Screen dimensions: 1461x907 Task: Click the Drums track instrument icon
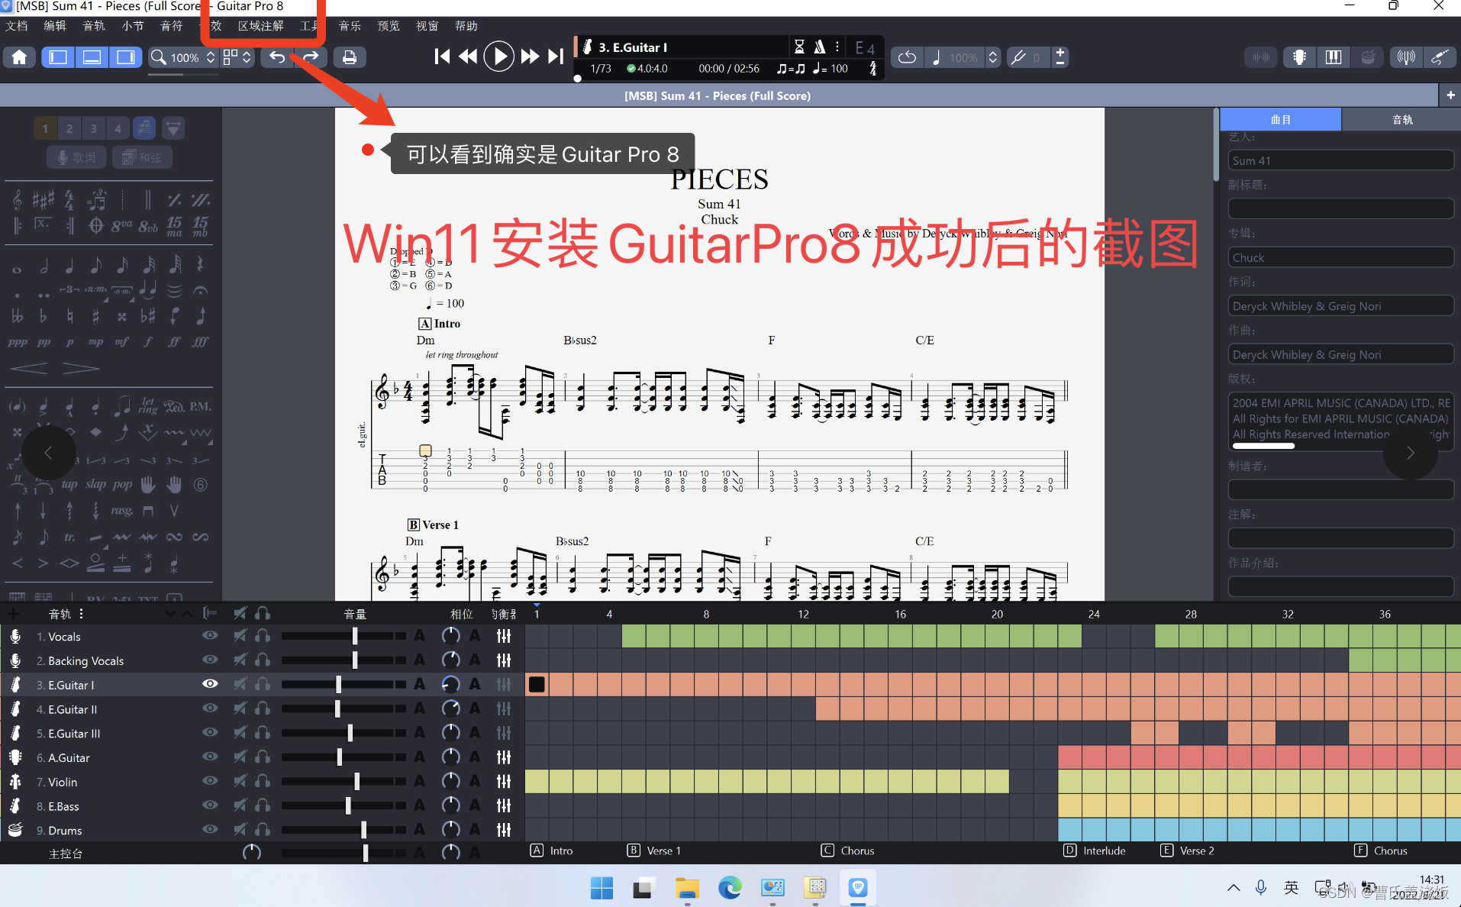tap(15, 830)
